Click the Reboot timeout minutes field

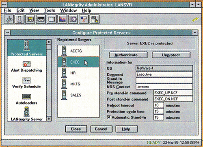pos(158,105)
